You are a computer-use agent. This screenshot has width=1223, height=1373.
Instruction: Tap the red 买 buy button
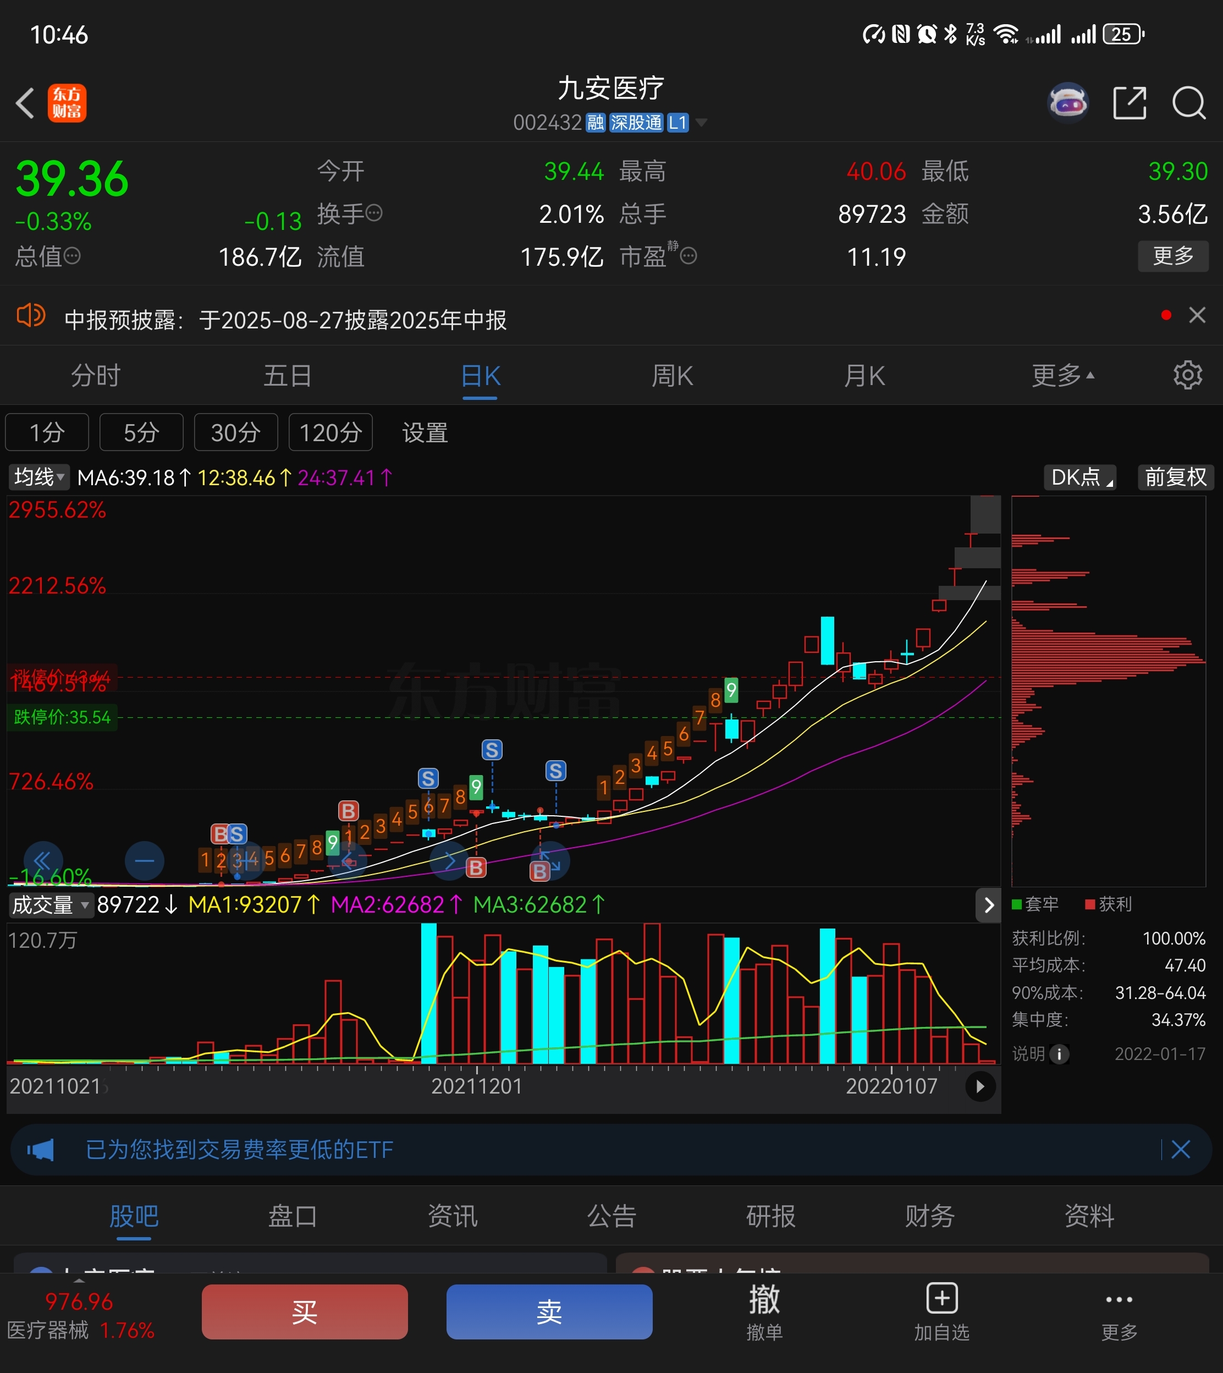click(305, 1312)
